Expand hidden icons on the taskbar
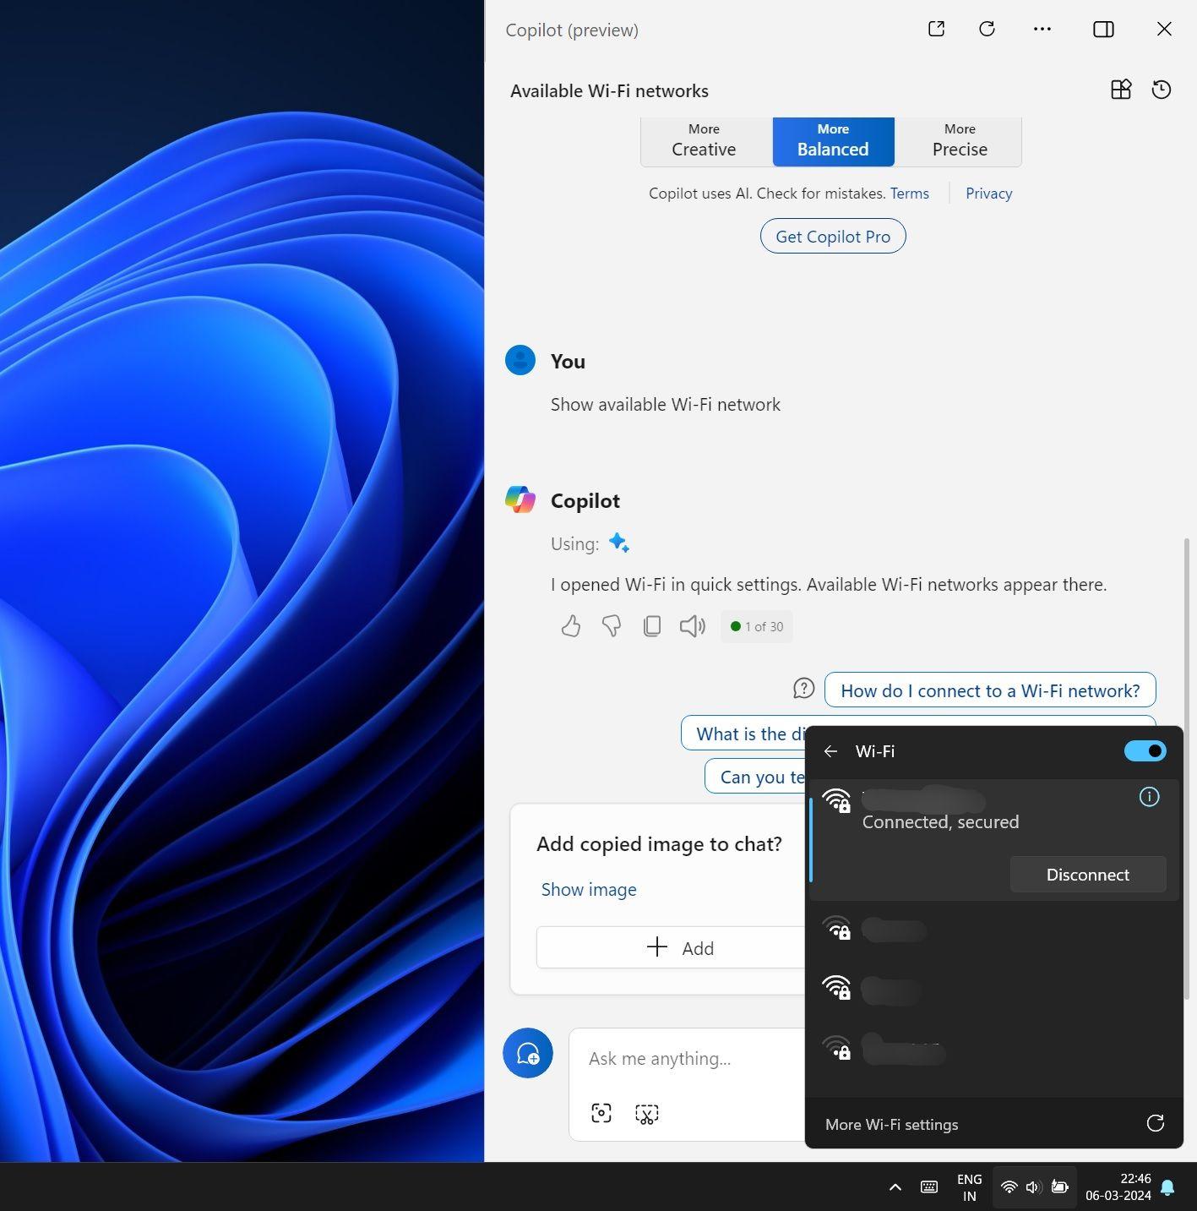1197x1211 pixels. (895, 1186)
